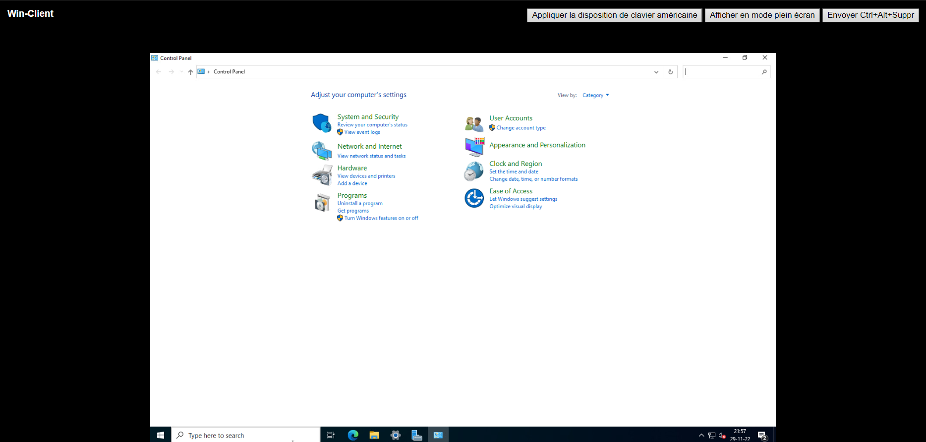
Task: Open the Settings gear on the taskbar
Action: pos(396,435)
